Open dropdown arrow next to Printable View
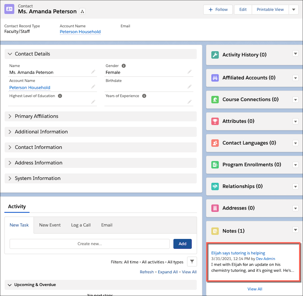This screenshot has height=296, width=303. point(294,9)
